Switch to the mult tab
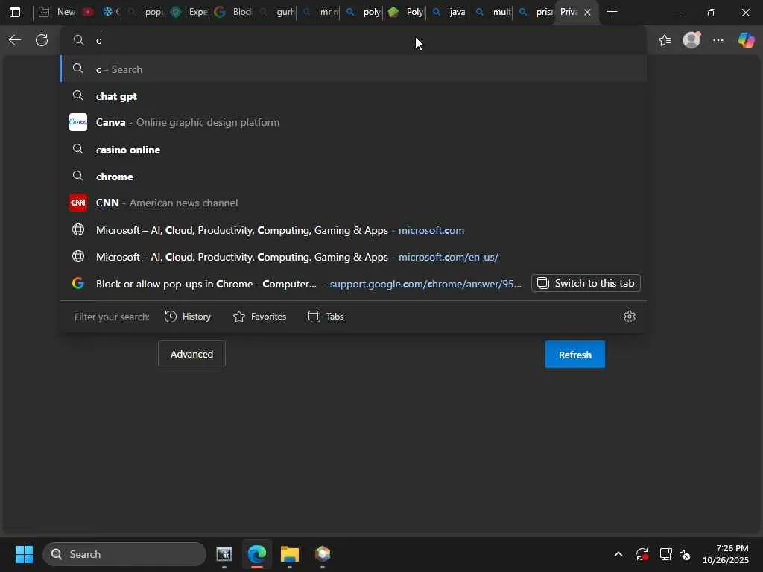 pos(493,12)
